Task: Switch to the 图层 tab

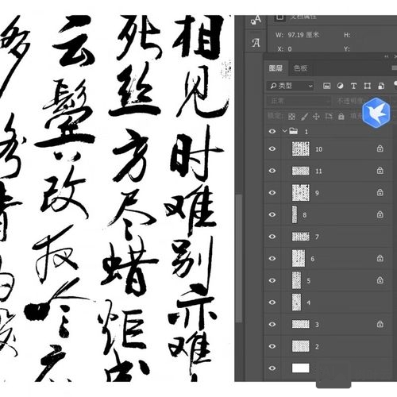Action: point(276,68)
